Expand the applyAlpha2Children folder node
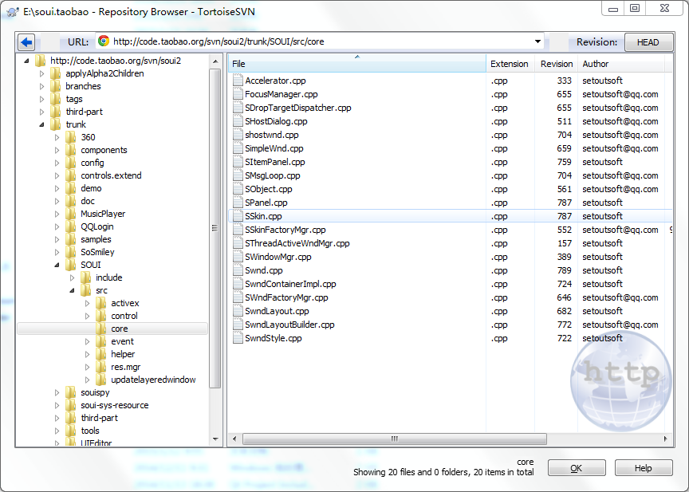The image size is (689, 492). tap(41, 73)
